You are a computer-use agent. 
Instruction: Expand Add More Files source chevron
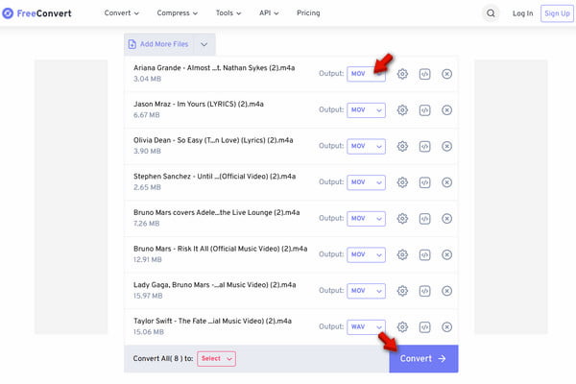click(204, 44)
